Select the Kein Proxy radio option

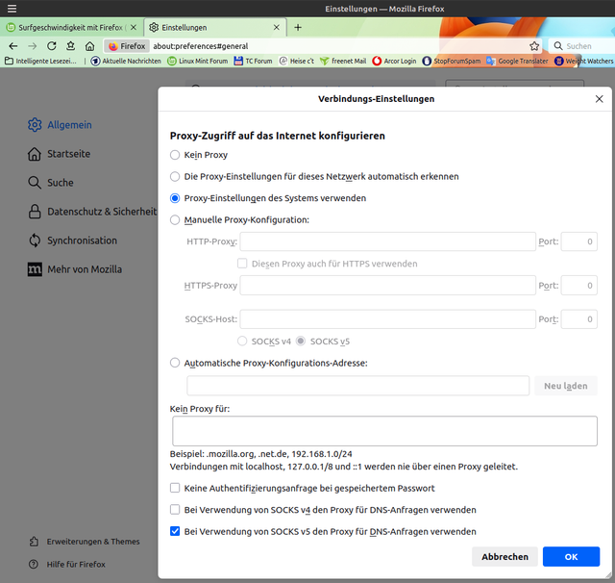(x=175, y=155)
